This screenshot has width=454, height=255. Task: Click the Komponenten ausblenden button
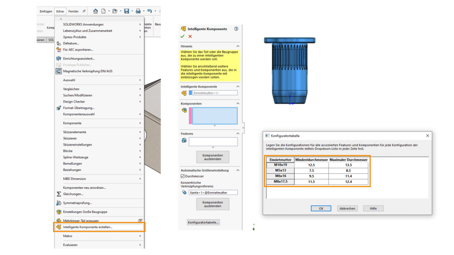(x=213, y=157)
